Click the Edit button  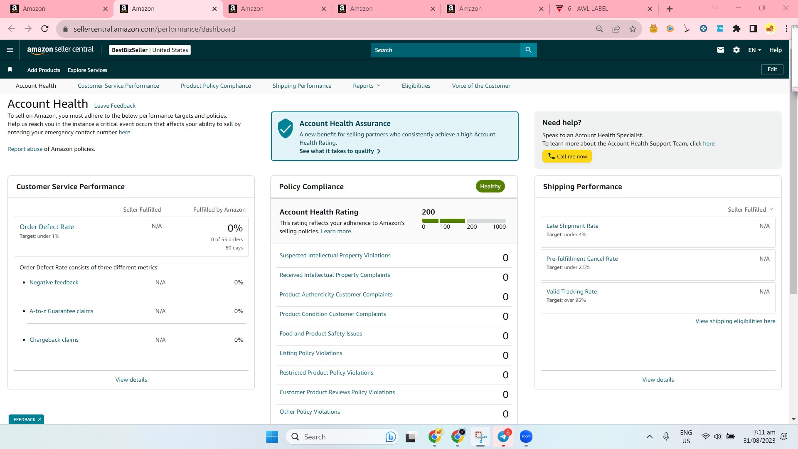click(772, 69)
